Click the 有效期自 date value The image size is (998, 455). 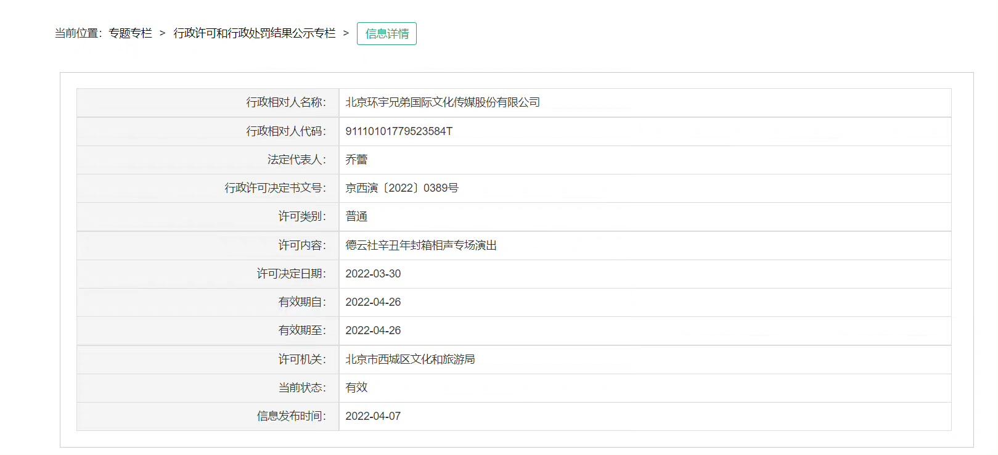click(x=373, y=302)
